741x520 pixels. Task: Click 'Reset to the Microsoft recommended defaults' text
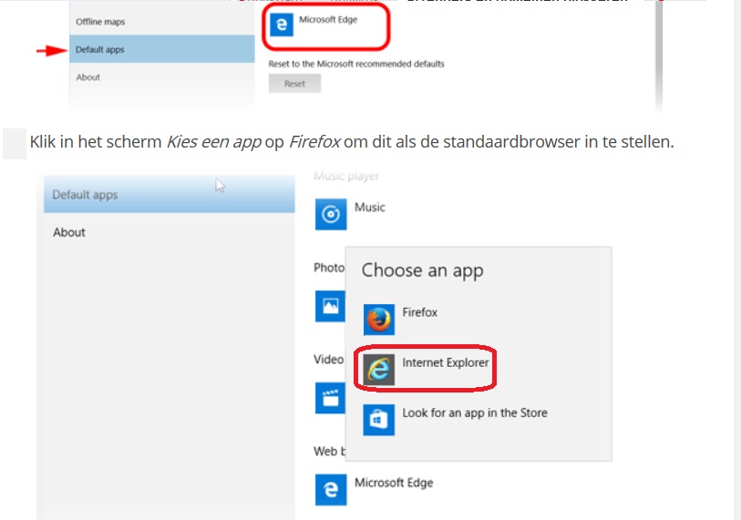[x=356, y=64]
